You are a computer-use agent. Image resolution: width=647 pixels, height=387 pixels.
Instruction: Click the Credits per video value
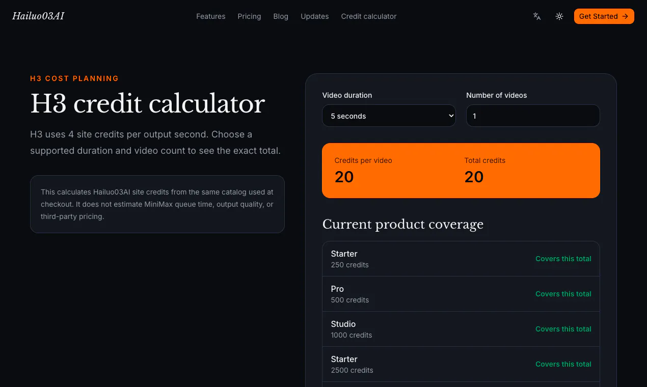point(344,177)
